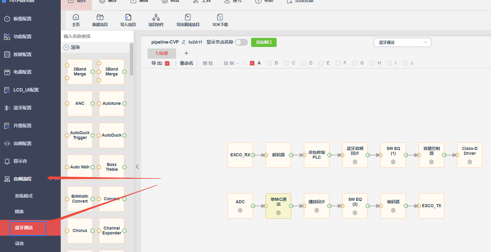Add a new pipeline tab with the plus icon
491x252 pixels.
point(186,53)
